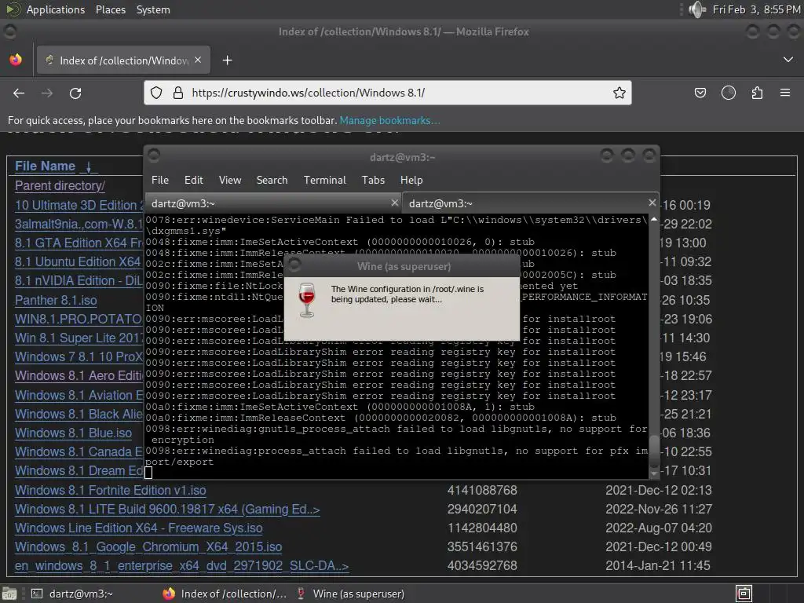
Task: Open the System menu
Action: pyautogui.click(x=153, y=9)
